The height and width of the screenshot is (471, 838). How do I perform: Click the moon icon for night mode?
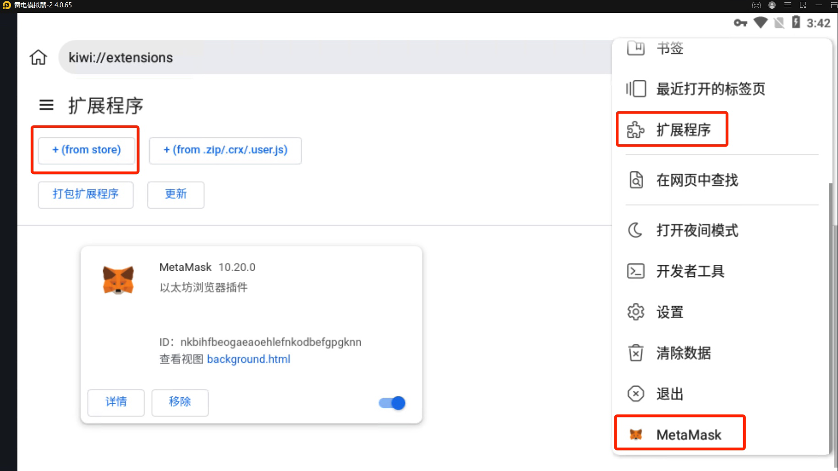tap(635, 230)
